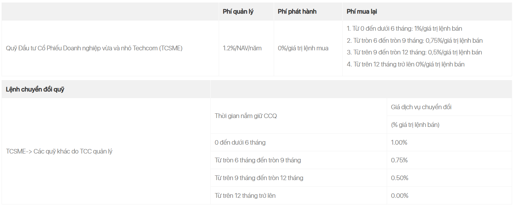Image resolution: width=513 pixels, height=207 pixels.
Task: Select the 6 to 9 months 0,75% redemption line
Action: tap(415, 41)
